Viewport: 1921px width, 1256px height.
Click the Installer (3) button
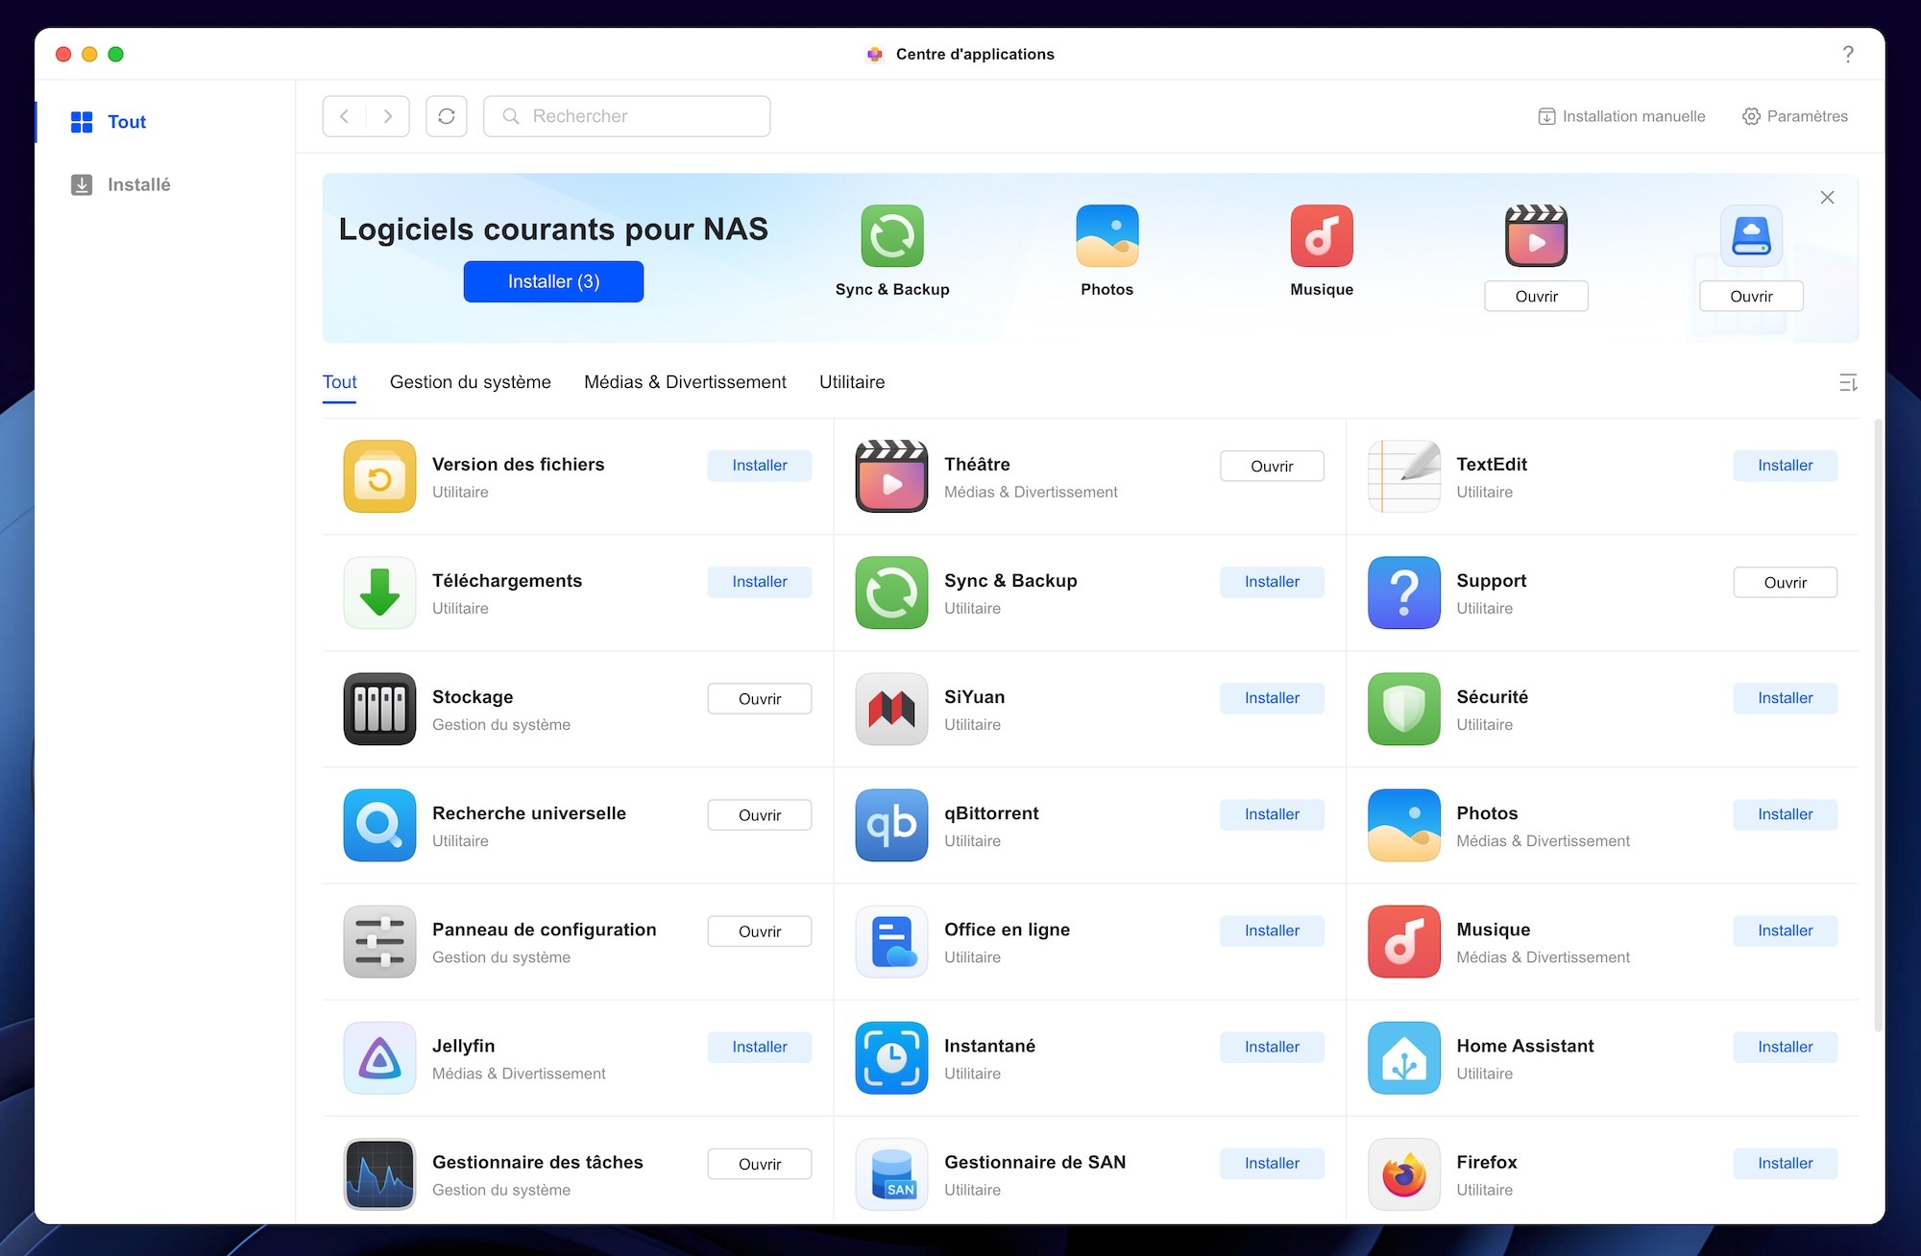553,281
